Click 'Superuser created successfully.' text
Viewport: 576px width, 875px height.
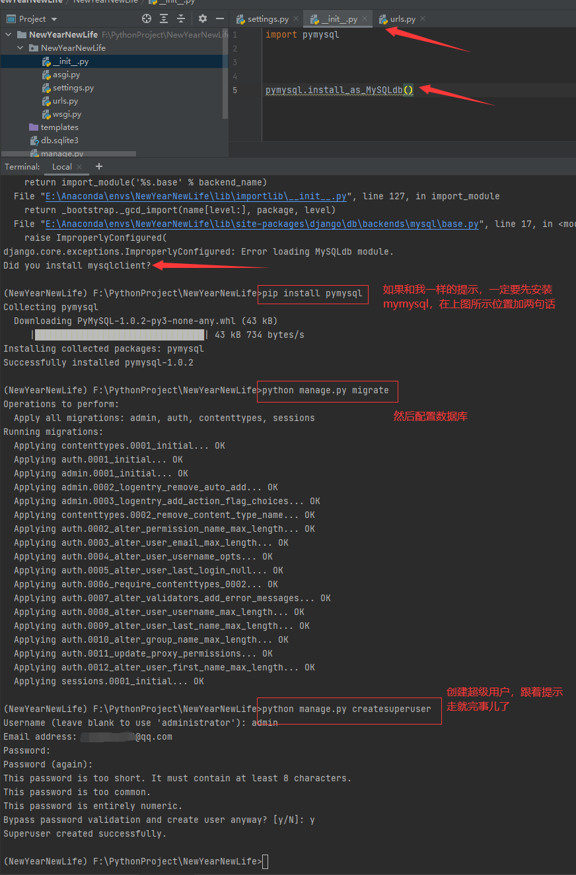point(85,833)
